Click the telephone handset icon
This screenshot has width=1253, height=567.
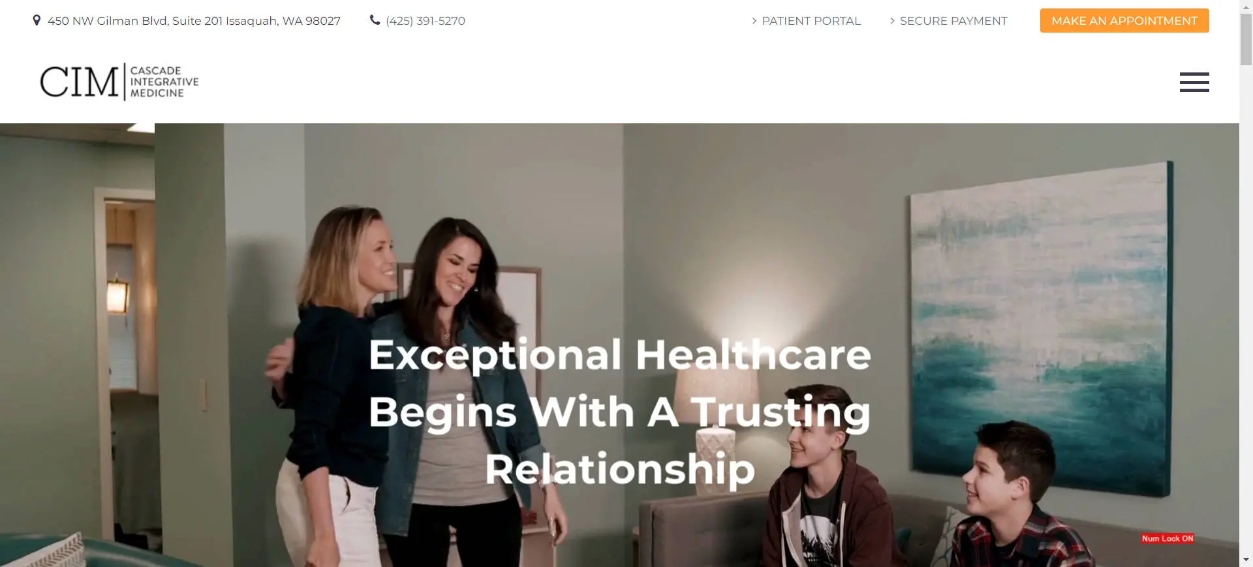[375, 20]
